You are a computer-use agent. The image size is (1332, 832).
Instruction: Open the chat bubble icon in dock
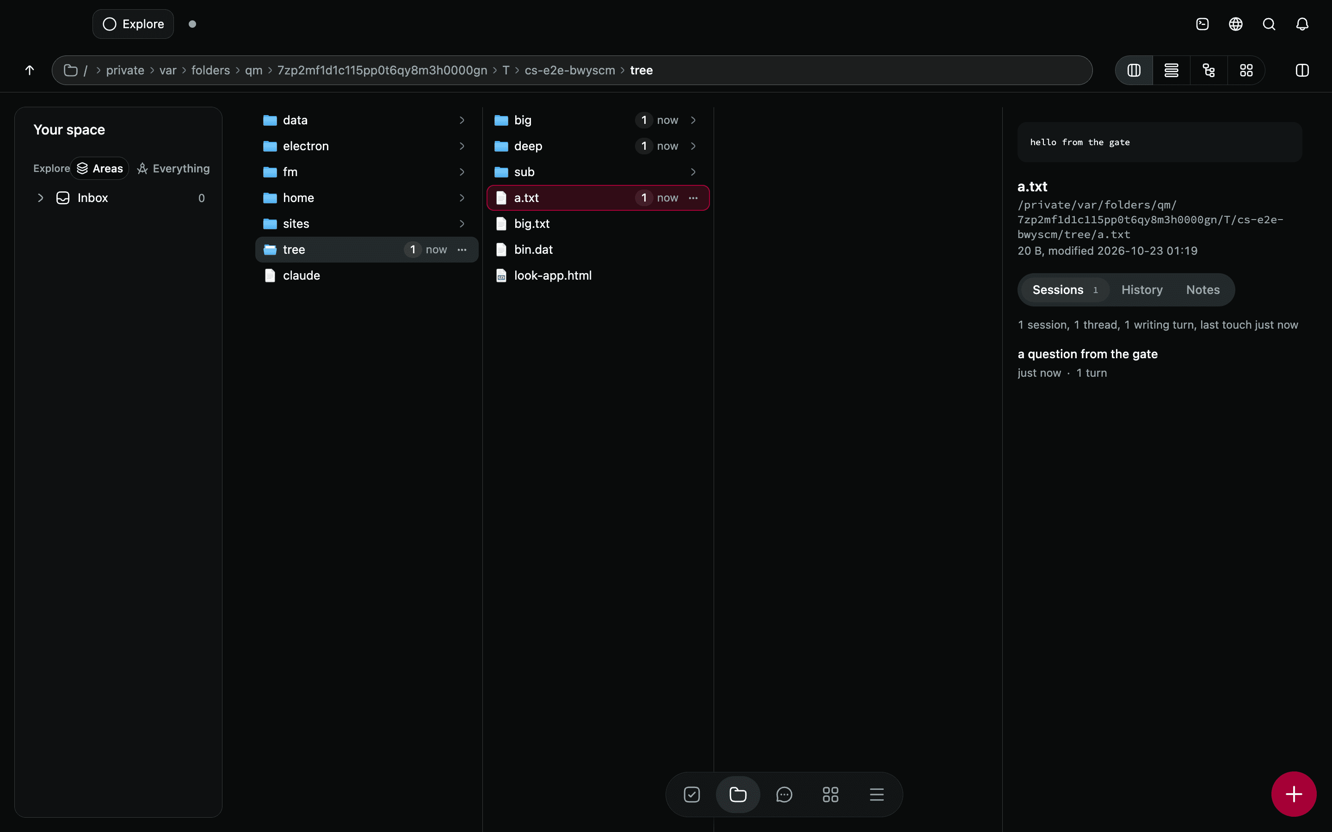(784, 795)
